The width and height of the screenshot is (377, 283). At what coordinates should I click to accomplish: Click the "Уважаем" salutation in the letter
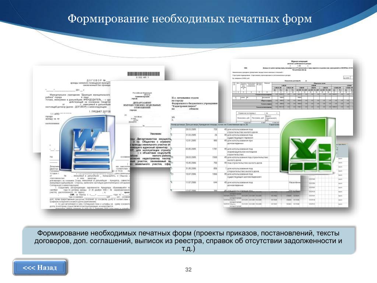point(156,133)
